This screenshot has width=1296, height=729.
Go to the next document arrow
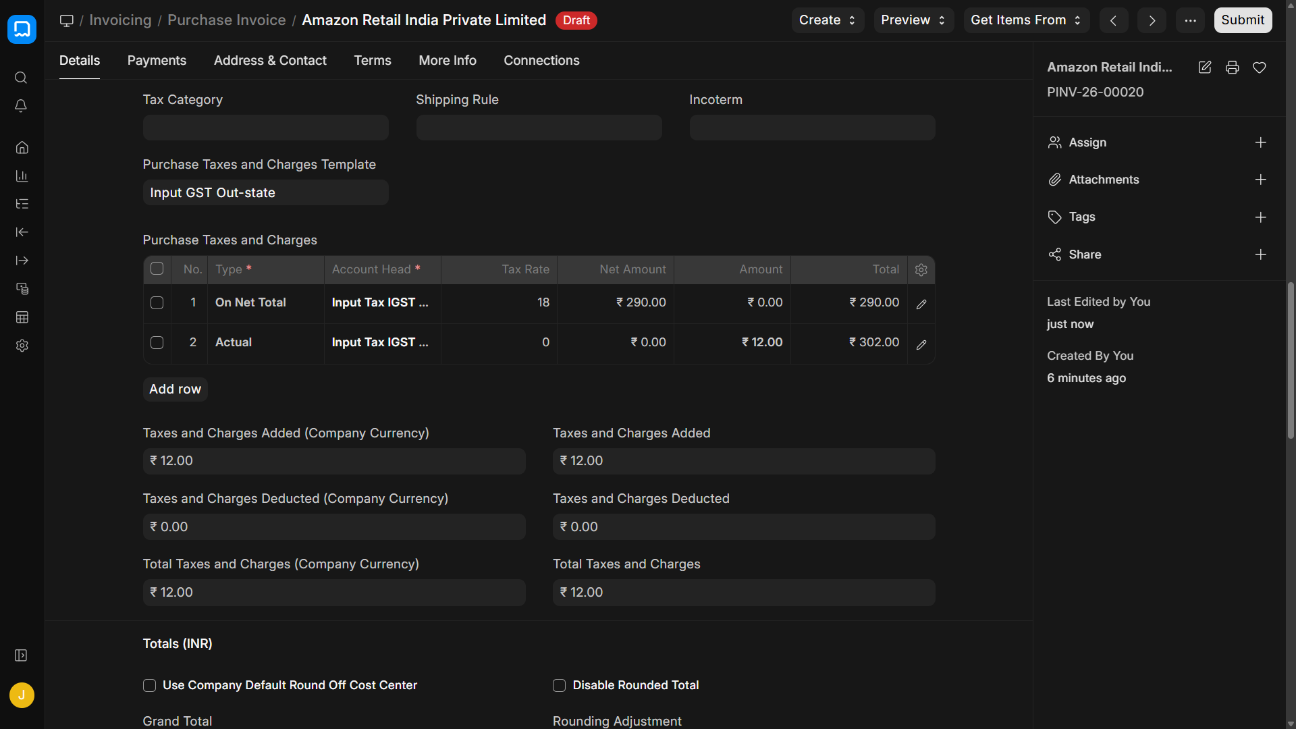click(1152, 20)
